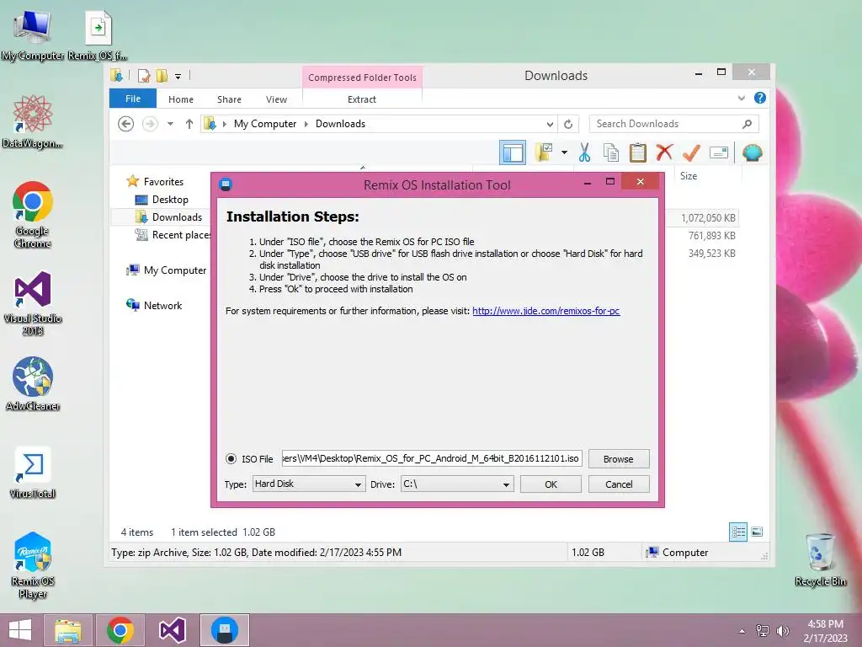862x647 pixels.
Task: Open the Explorer Help question mark
Action: click(x=760, y=98)
